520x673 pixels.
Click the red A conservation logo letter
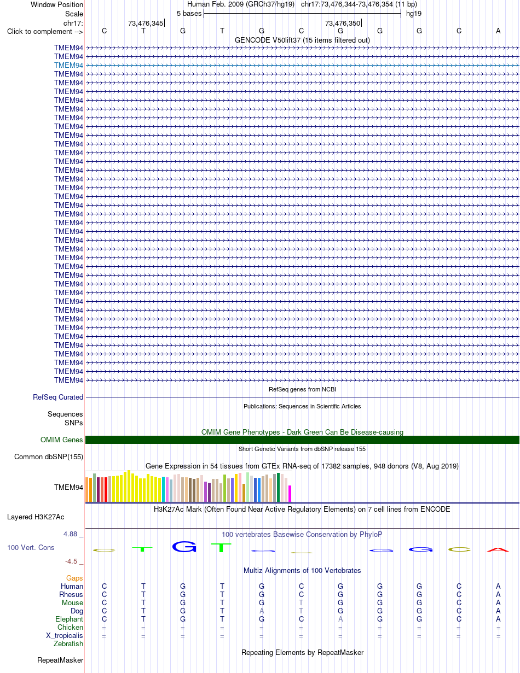[x=498, y=549]
